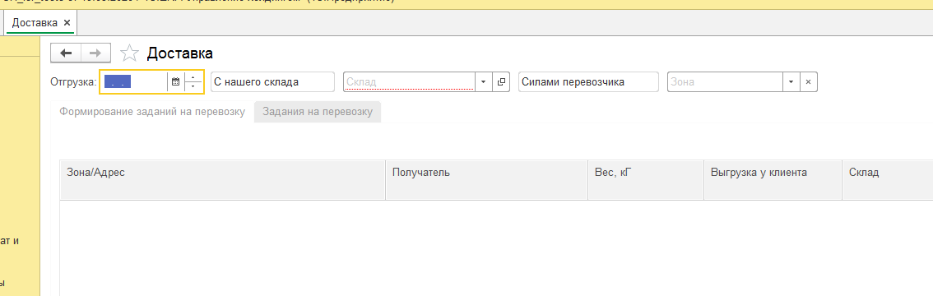The image size is (933, 296).
Task: Go back with the left arrow button
Action: click(66, 53)
